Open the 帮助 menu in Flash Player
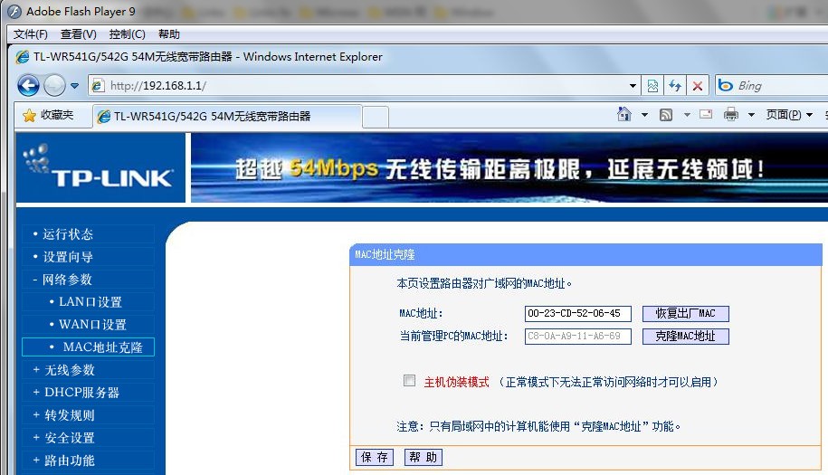The image size is (828, 475). (x=169, y=34)
